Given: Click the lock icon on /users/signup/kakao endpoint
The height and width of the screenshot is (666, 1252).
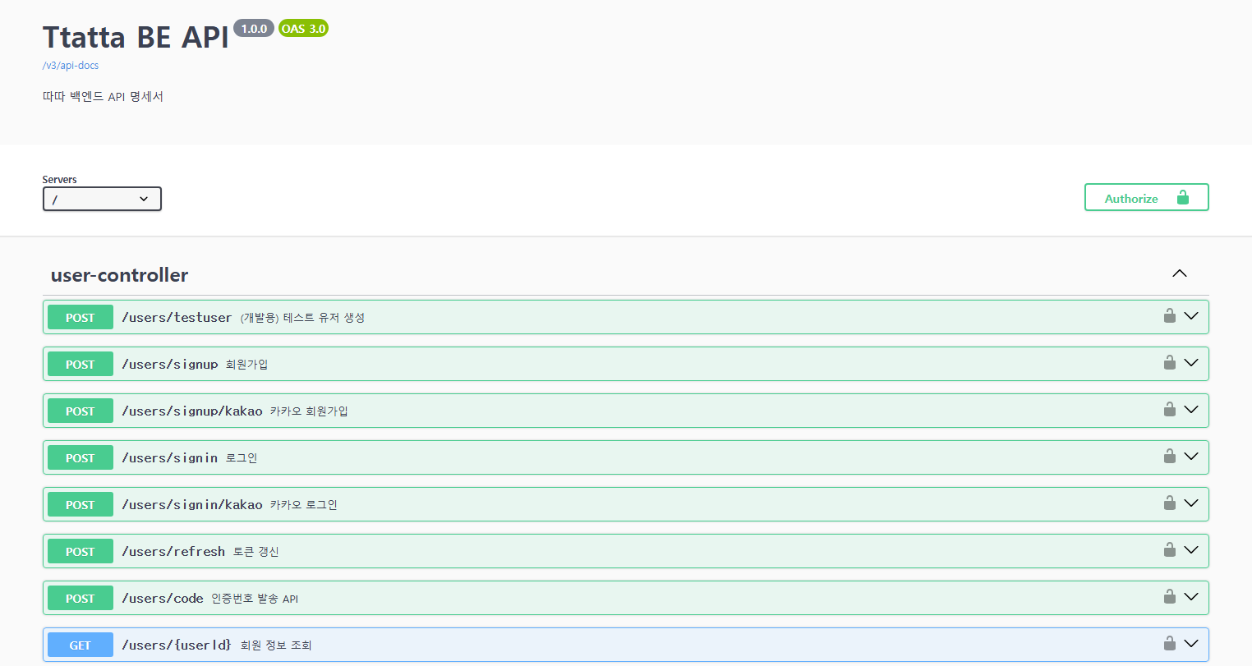Looking at the screenshot, I should 1169,410.
